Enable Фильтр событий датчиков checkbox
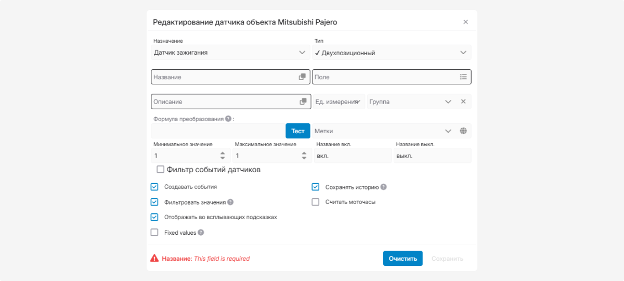The image size is (624, 281). coord(160,170)
